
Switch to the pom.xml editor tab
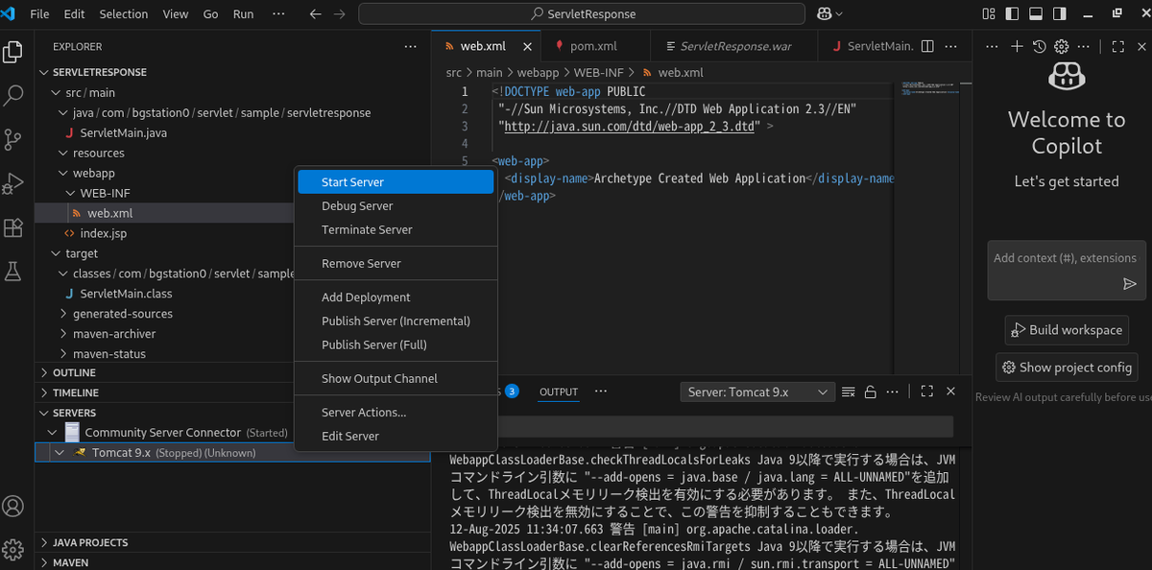click(x=595, y=46)
